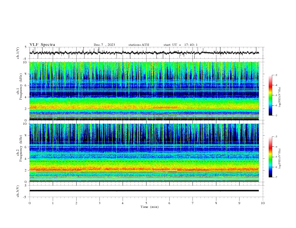Viewport: 296px width, 228px height.
Task: Click time axis tick label "5"
Action: (146, 203)
